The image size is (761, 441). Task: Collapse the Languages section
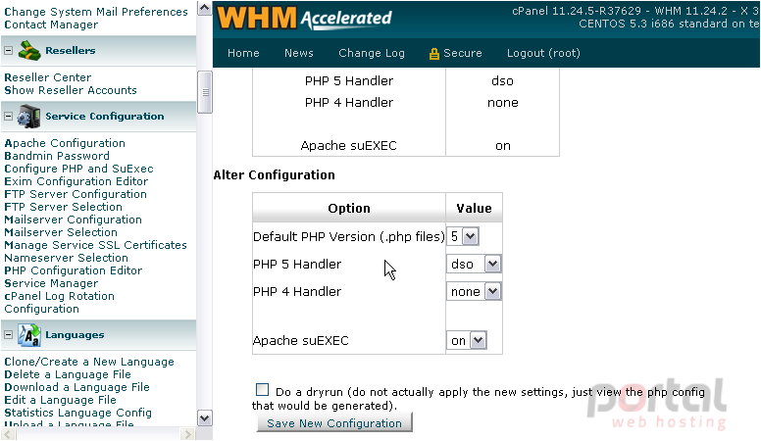point(8,335)
